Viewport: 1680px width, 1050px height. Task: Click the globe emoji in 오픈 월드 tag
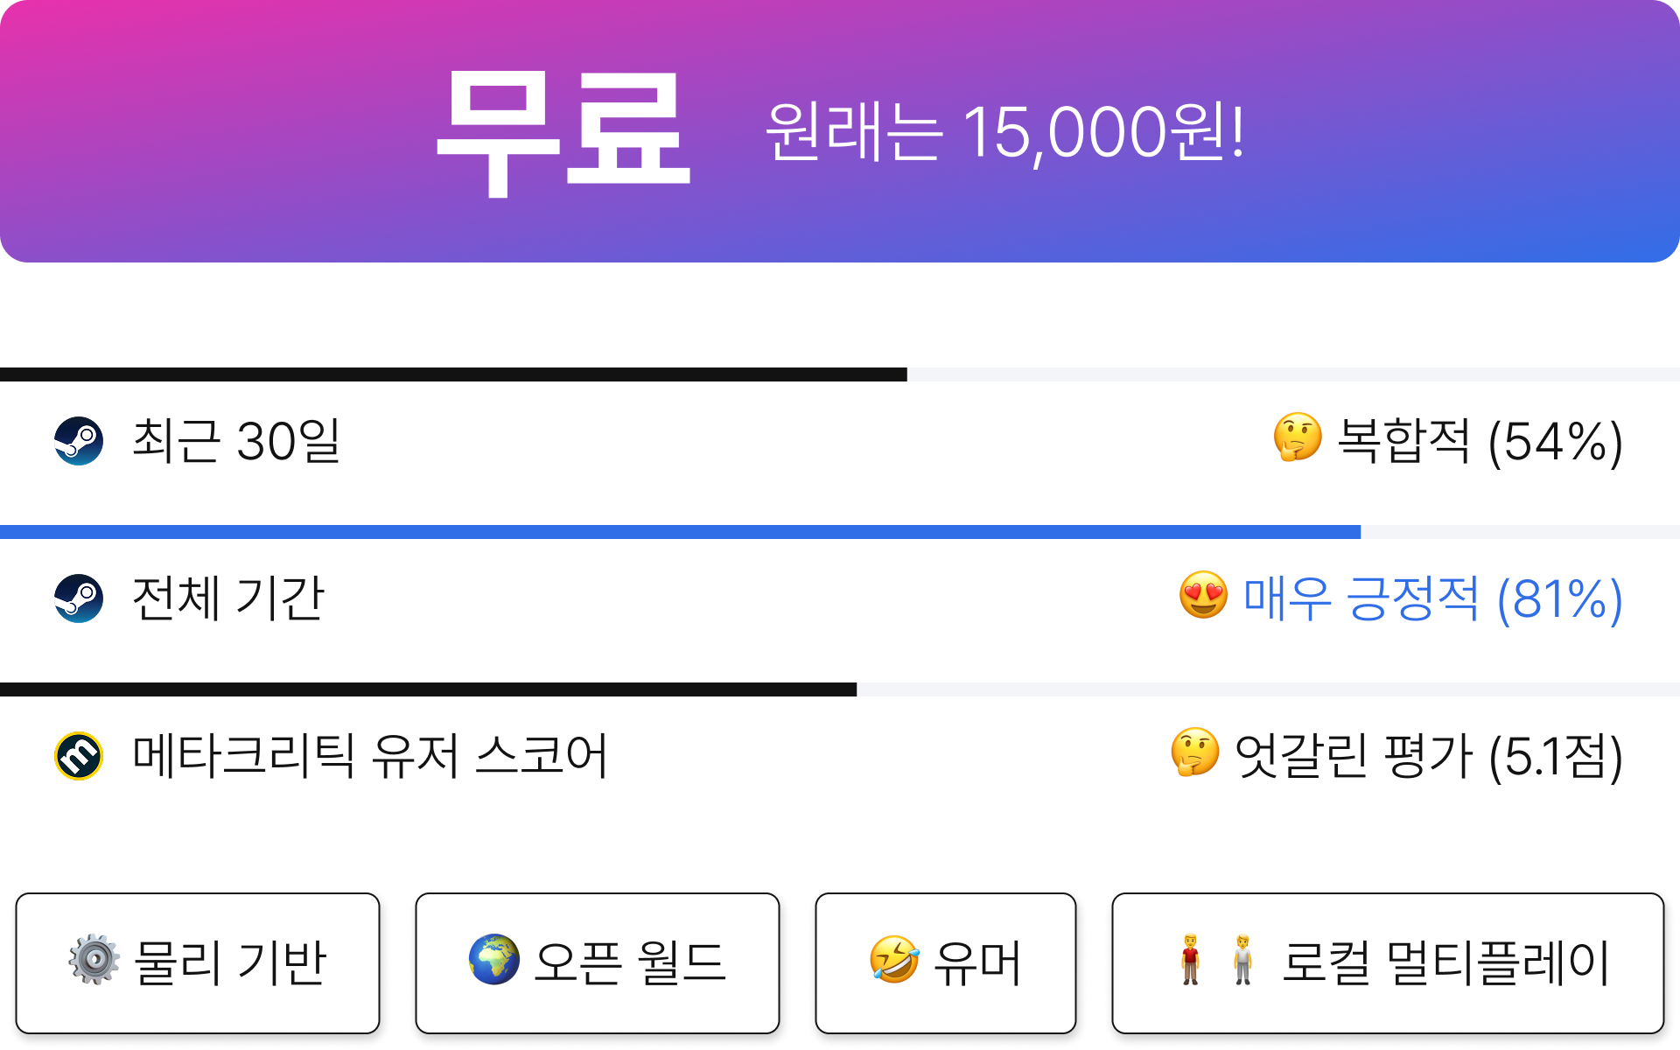pyautogui.click(x=494, y=960)
